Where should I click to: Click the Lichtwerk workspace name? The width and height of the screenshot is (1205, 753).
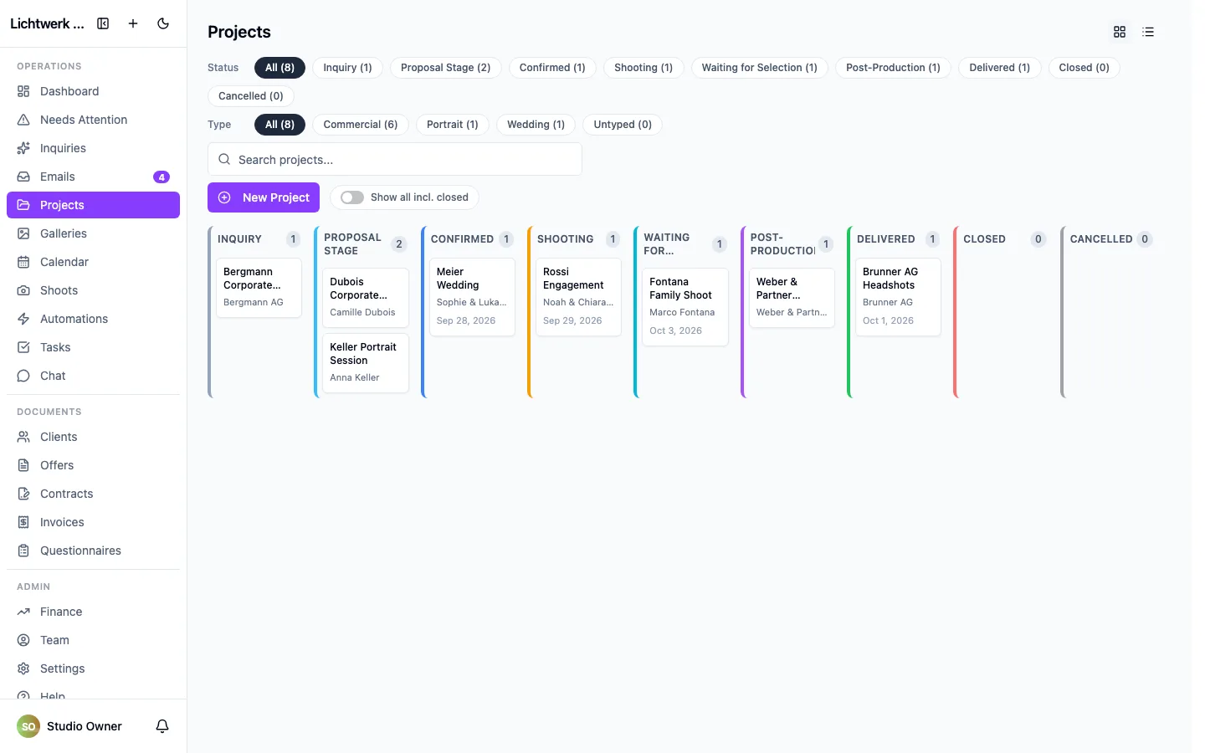[47, 23]
